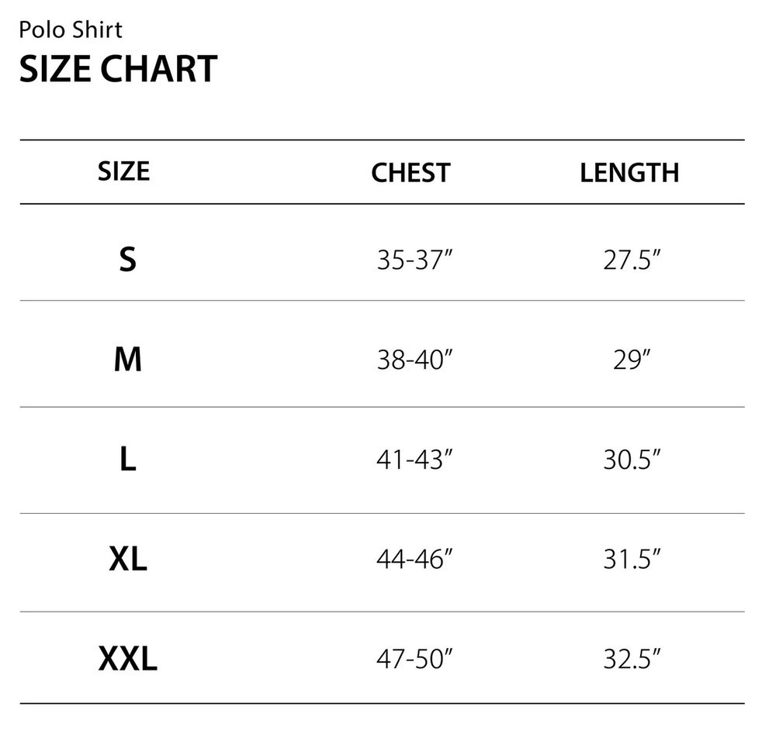This screenshot has width=776, height=748.
Task: Click chest value 47-50"
Action: click(x=414, y=659)
